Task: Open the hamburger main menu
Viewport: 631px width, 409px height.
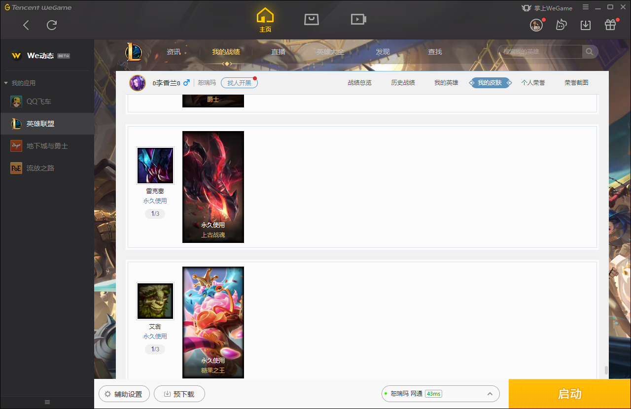Action: pyautogui.click(x=586, y=7)
